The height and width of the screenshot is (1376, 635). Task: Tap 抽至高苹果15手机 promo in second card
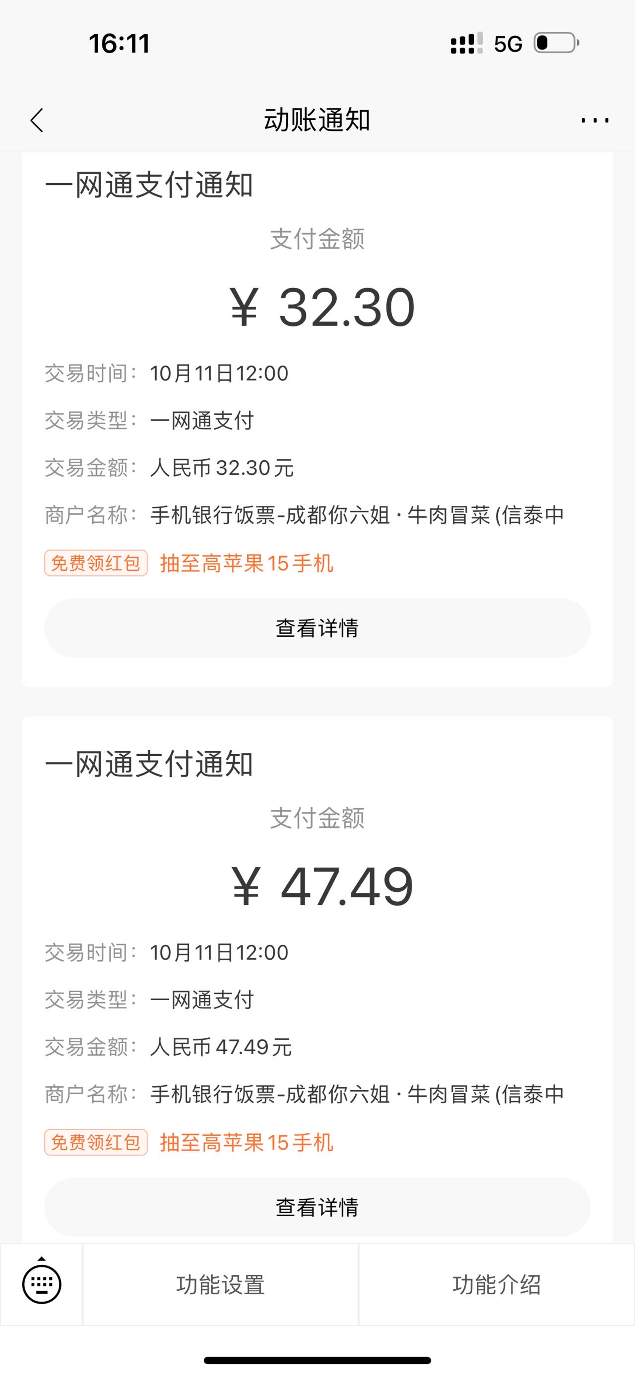point(247,1142)
